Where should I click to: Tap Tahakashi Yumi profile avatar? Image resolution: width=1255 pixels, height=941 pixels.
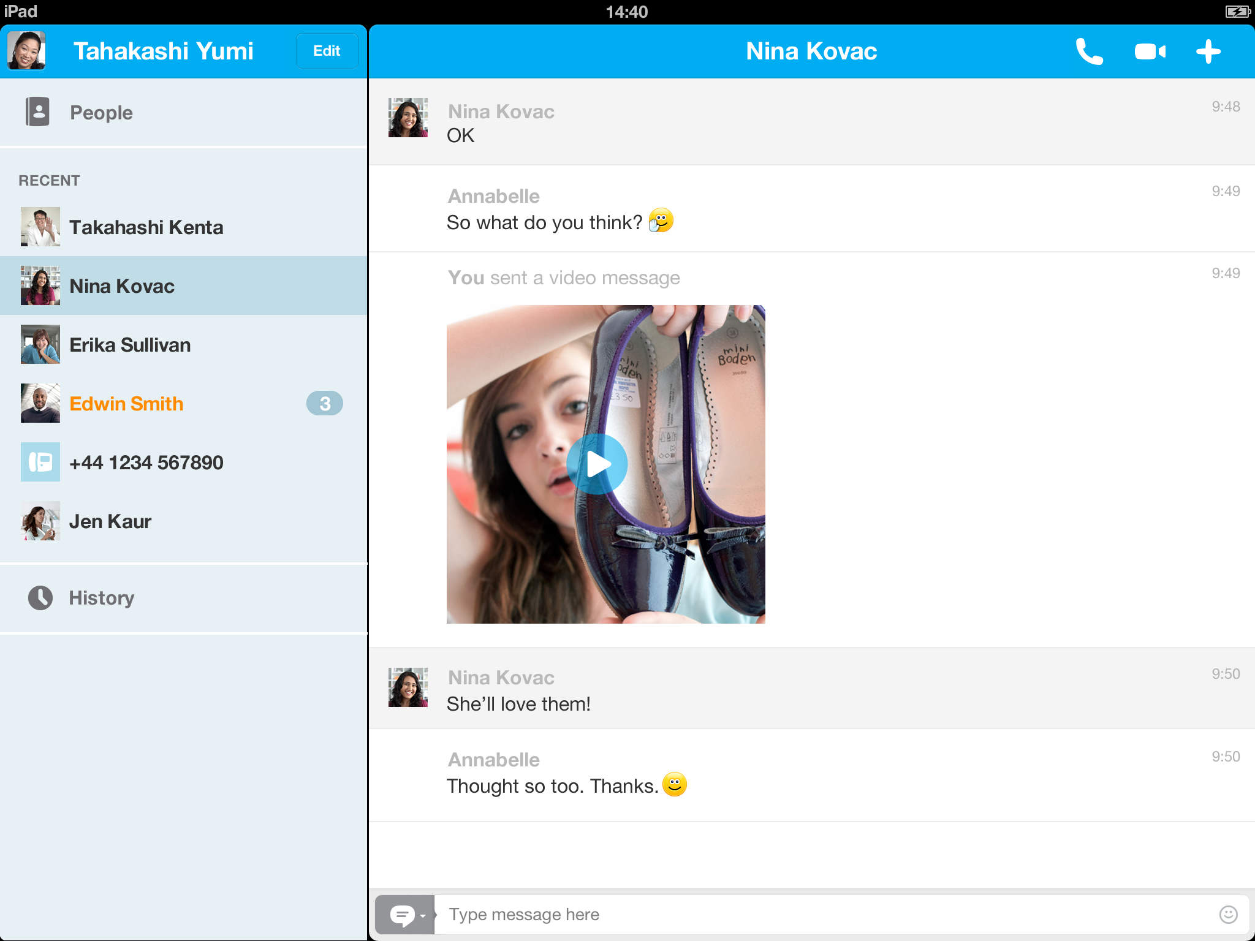coord(26,51)
